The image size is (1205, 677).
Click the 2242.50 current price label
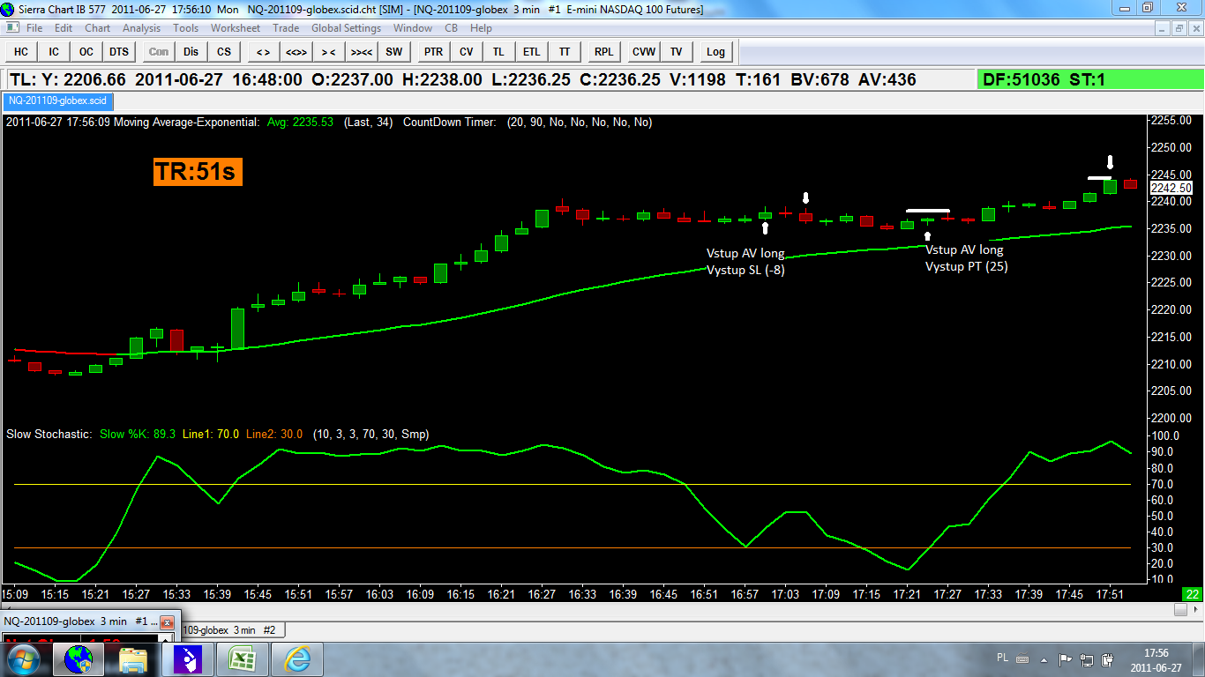(1171, 188)
